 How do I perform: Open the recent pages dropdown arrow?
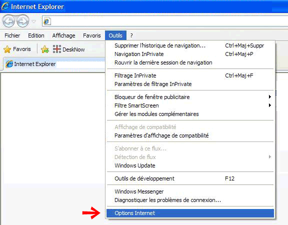click(x=34, y=21)
